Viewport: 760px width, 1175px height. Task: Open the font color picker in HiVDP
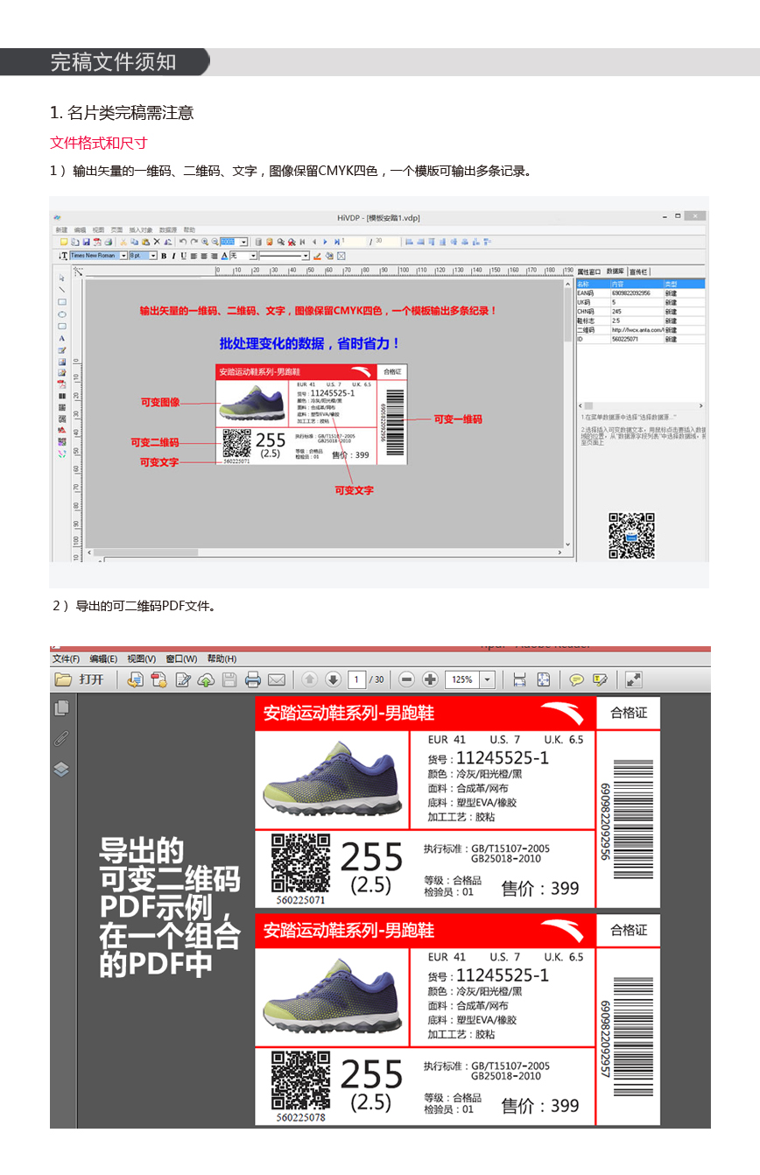(x=224, y=256)
